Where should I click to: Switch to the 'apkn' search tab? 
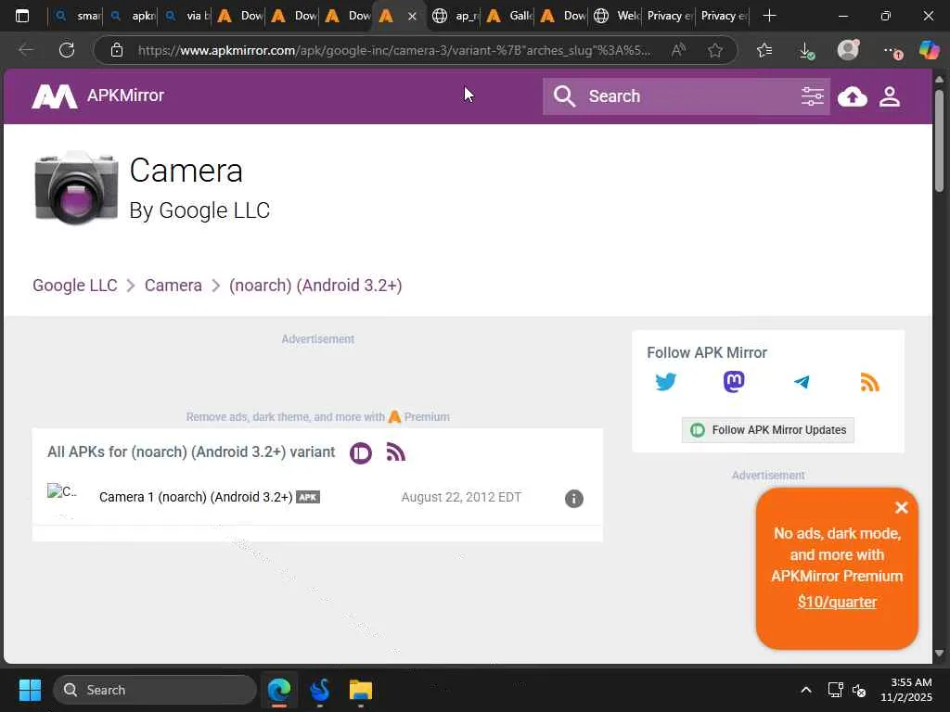131,16
